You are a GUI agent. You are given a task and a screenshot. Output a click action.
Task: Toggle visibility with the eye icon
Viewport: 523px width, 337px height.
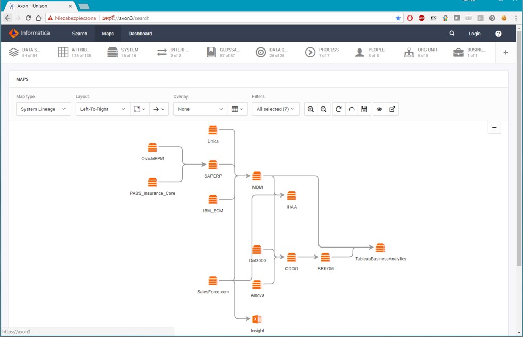(x=379, y=109)
